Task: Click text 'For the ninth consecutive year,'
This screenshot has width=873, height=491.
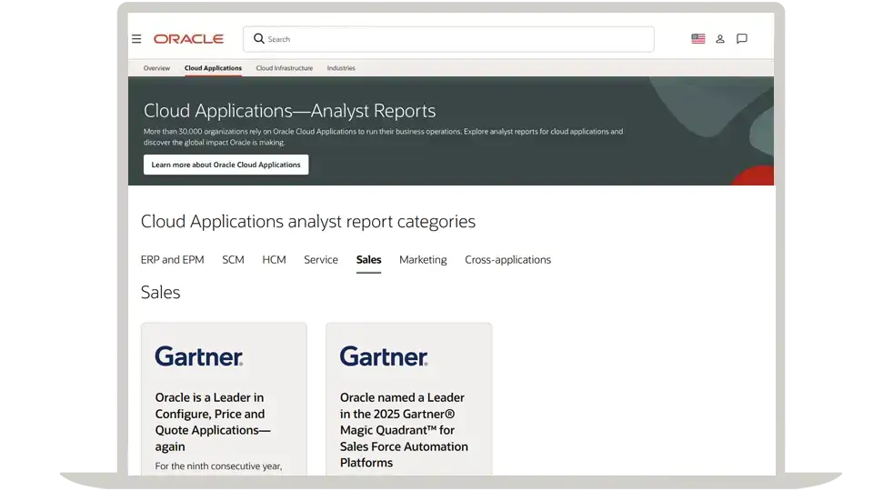Action: tap(218, 466)
